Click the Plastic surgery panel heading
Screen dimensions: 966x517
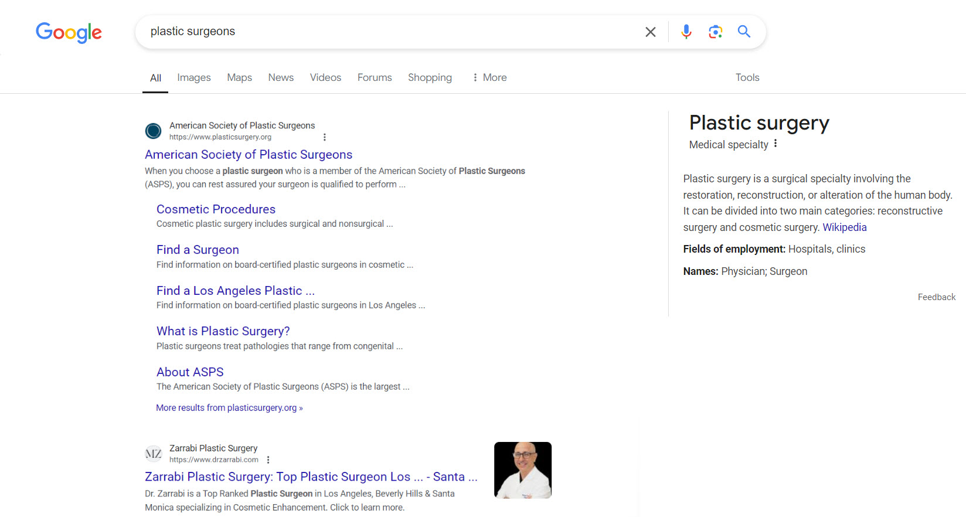[x=759, y=123]
